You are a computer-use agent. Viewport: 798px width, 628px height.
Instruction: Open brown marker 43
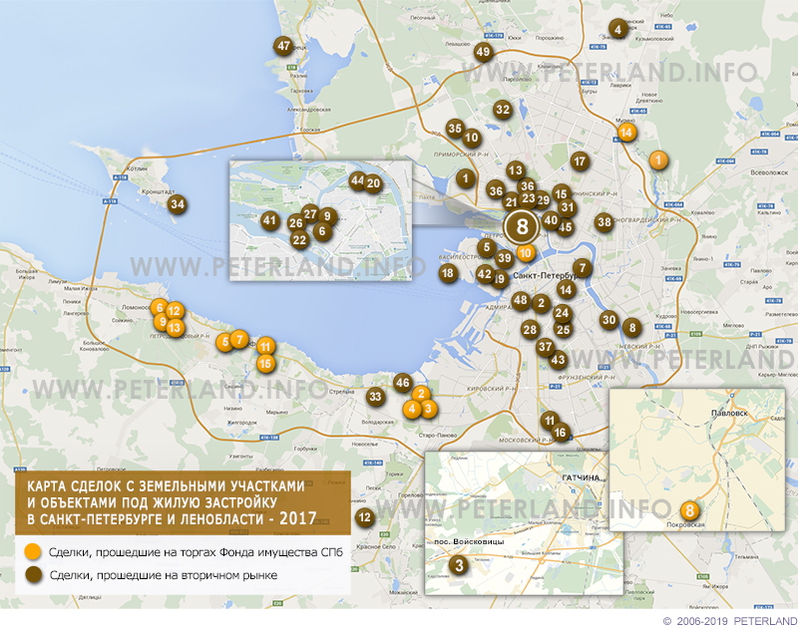pos(559,360)
